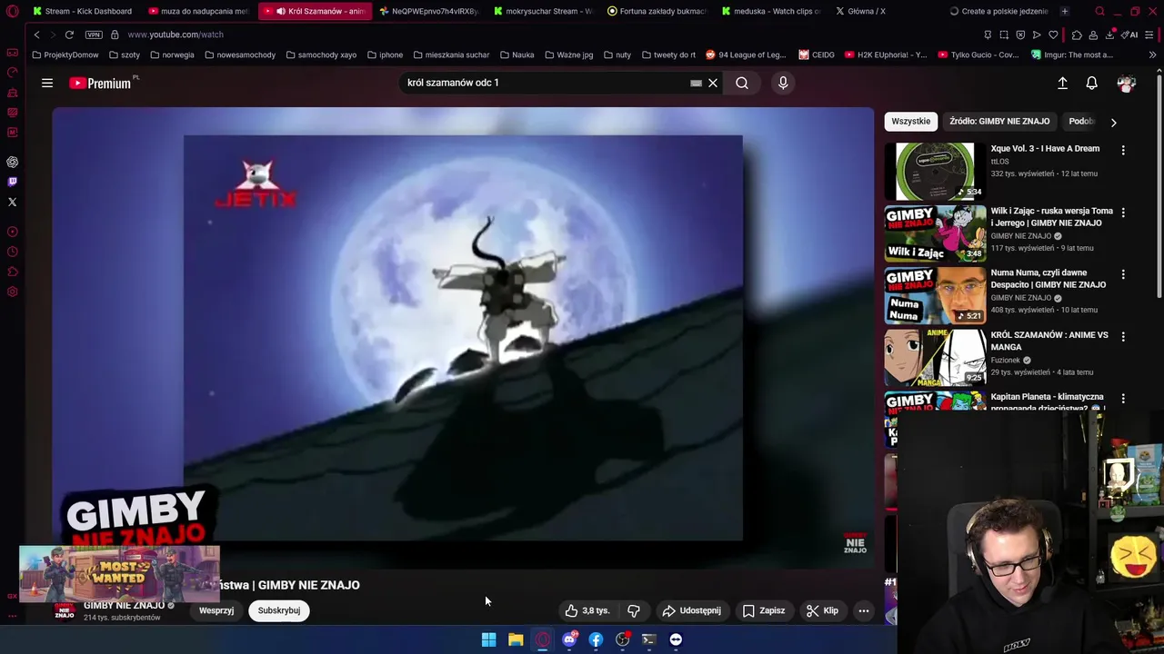The image size is (1164, 654).
Task: Open more options for Wilk i Zając video
Action: click(1123, 213)
